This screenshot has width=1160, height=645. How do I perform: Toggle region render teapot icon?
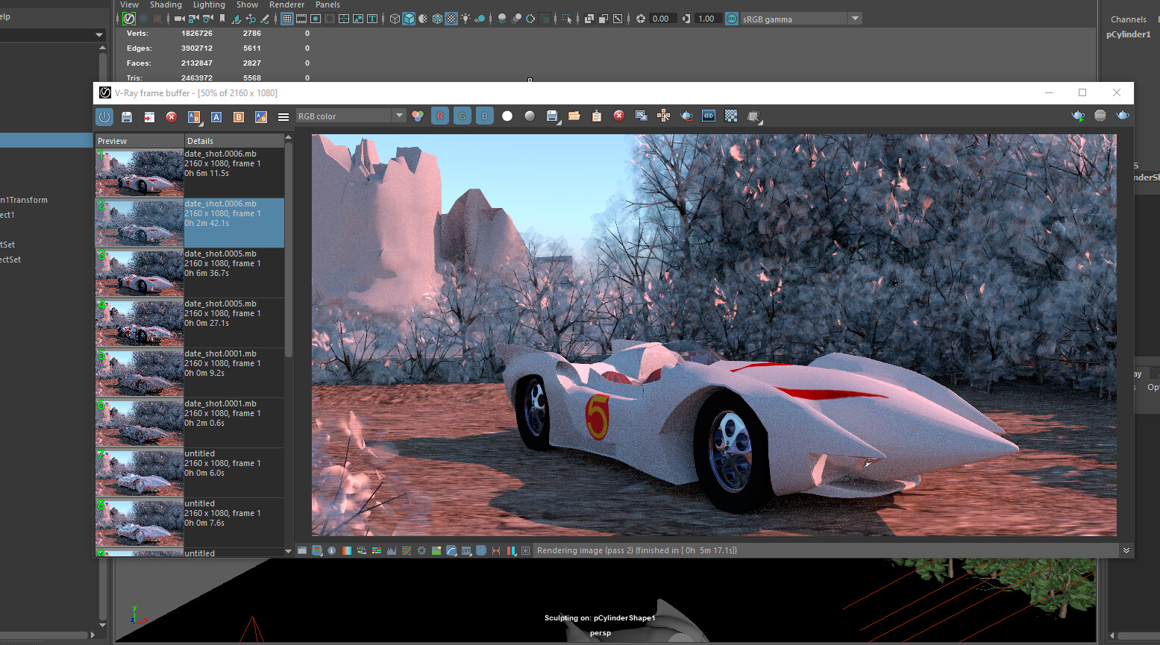click(x=686, y=116)
